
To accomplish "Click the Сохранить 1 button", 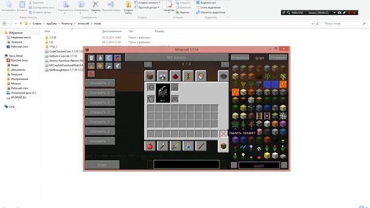I will point(100,83).
